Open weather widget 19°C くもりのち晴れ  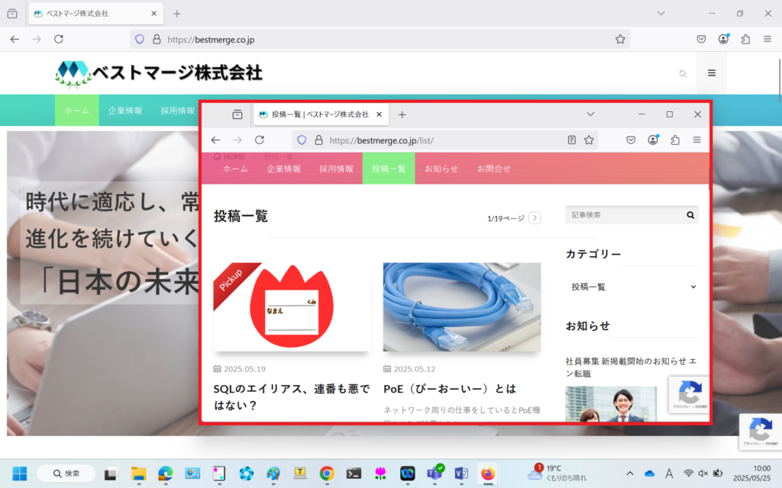click(557, 473)
